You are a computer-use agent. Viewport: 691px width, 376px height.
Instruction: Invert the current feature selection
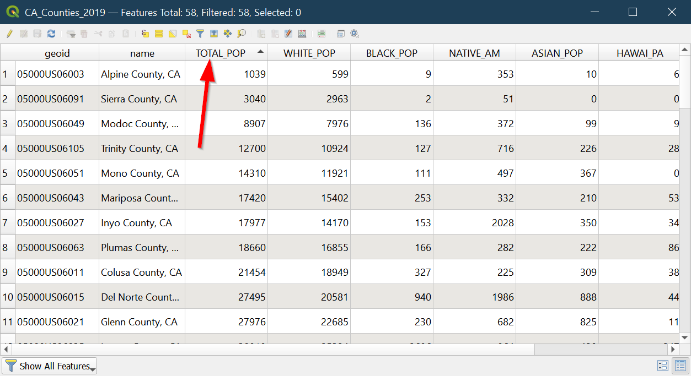pos(173,34)
